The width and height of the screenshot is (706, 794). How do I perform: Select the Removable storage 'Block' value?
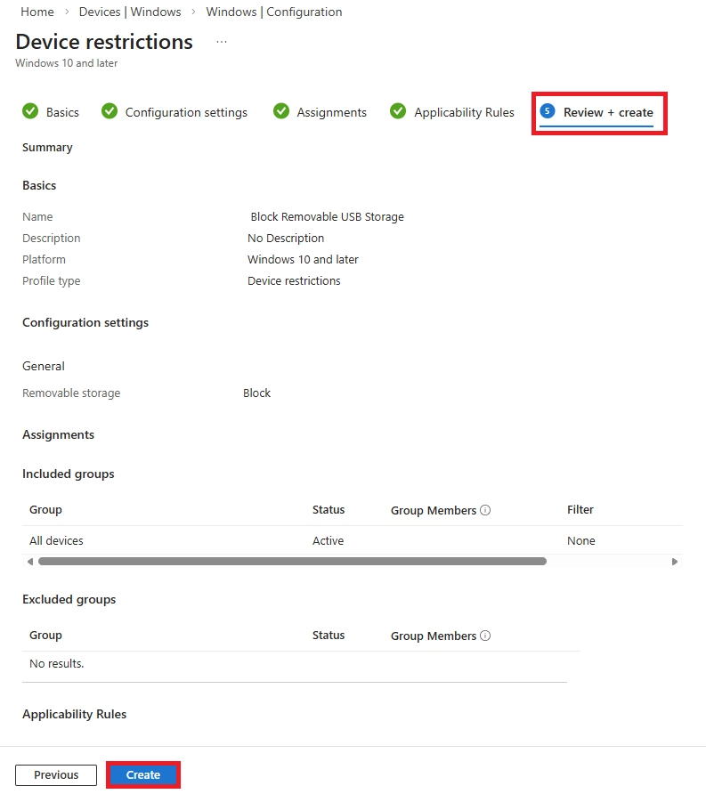[x=256, y=393]
